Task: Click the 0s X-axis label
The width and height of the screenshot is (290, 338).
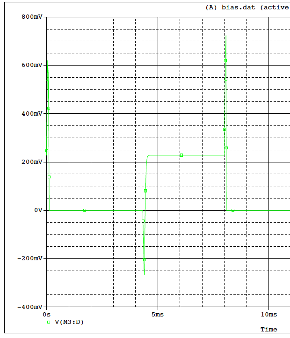Action: 46,315
